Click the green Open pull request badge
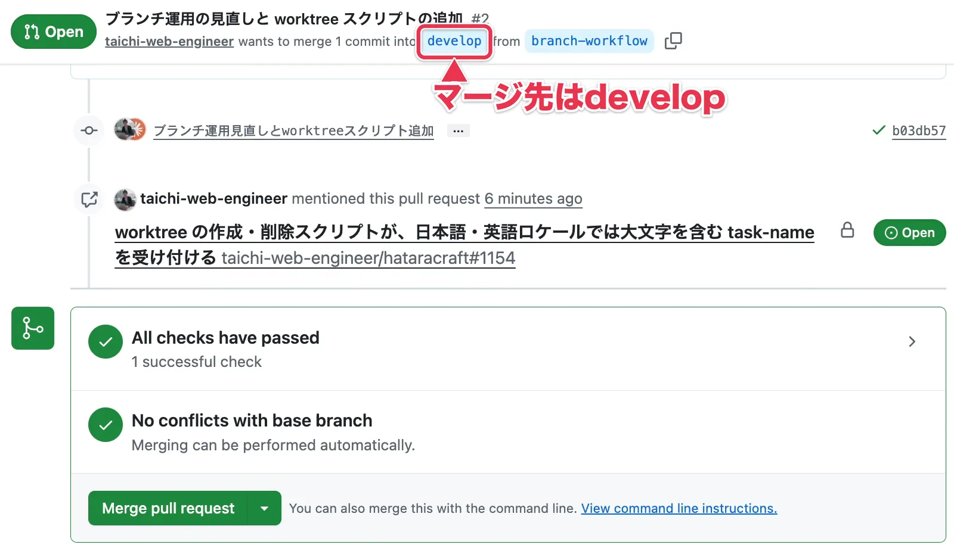This screenshot has width=954, height=548. (54, 32)
